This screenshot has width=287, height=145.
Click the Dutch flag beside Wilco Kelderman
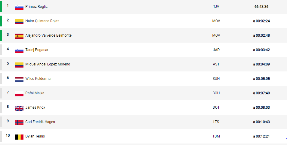click(x=19, y=80)
